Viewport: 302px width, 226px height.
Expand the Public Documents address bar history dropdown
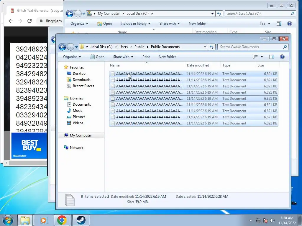pos(205,47)
